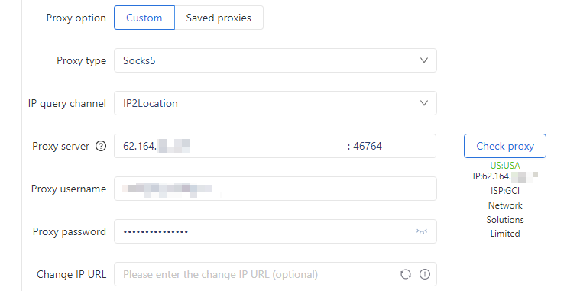Click the proxy port field showing 46764
Viewport: 580px width, 291px height.
(x=392, y=146)
